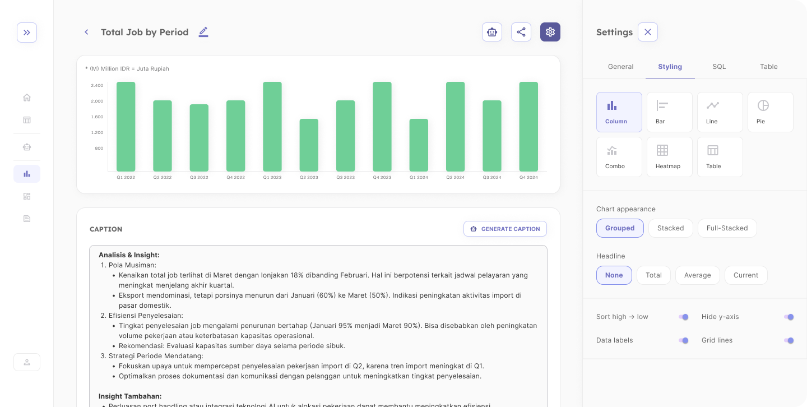807x407 pixels.
Task: Select the Combo chart type
Action: coord(619,157)
